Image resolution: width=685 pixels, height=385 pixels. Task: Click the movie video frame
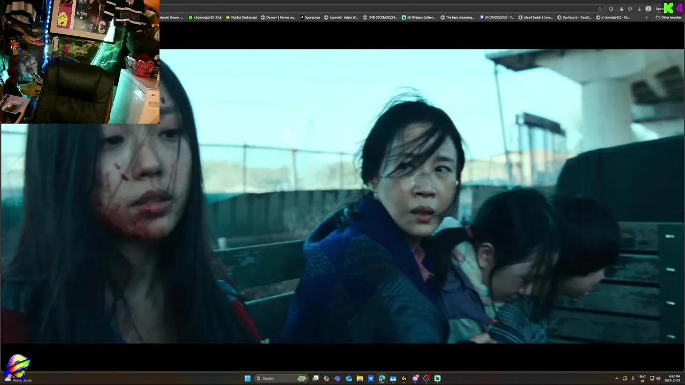[x=342, y=196]
